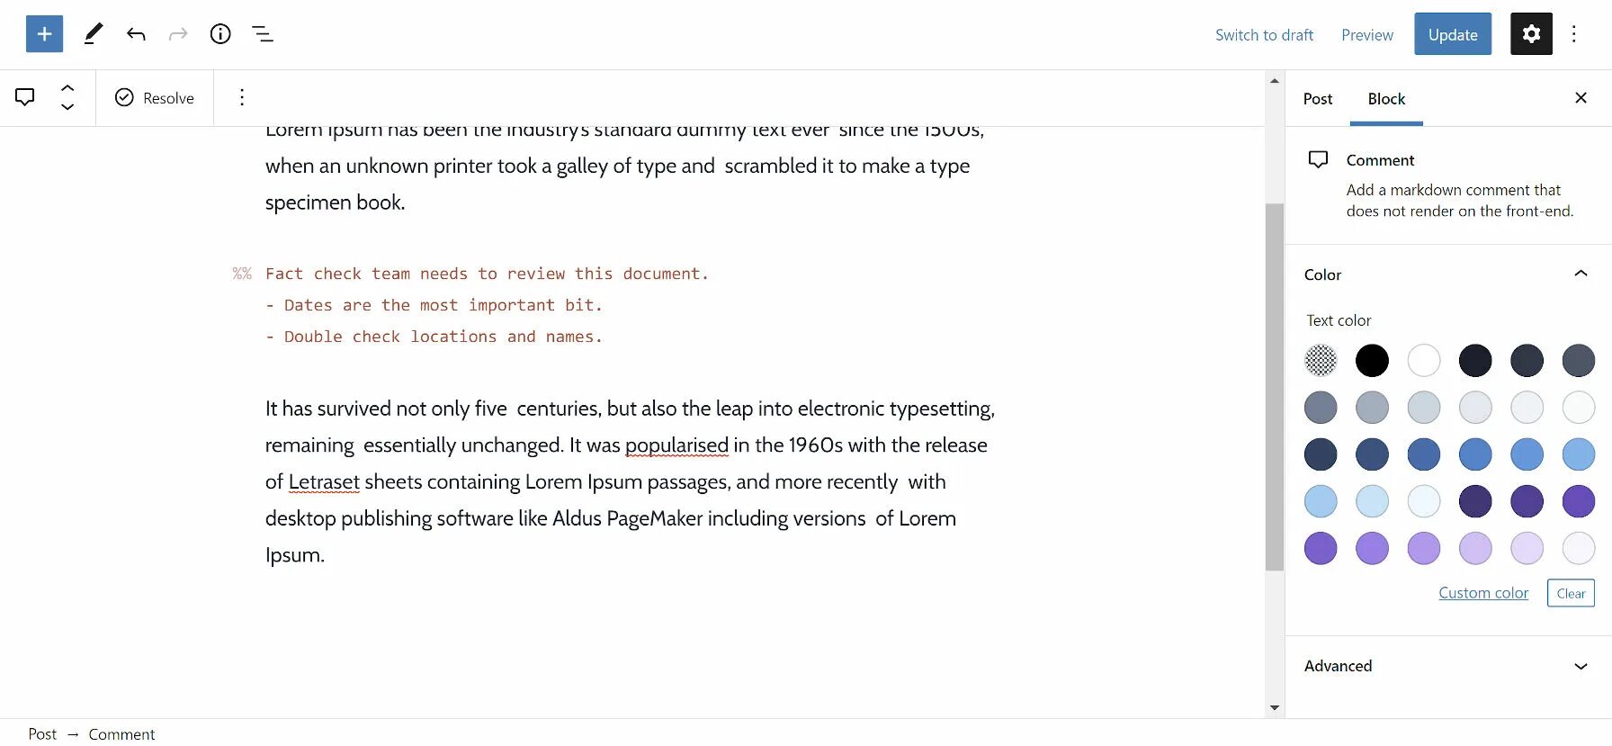Open block toolbar three-dot options menu
This screenshot has height=746, width=1612.
pyautogui.click(x=242, y=97)
